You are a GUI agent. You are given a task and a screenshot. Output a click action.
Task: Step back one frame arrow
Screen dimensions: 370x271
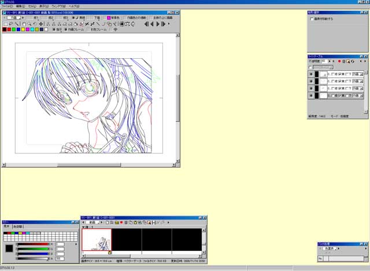click(x=152, y=24)
